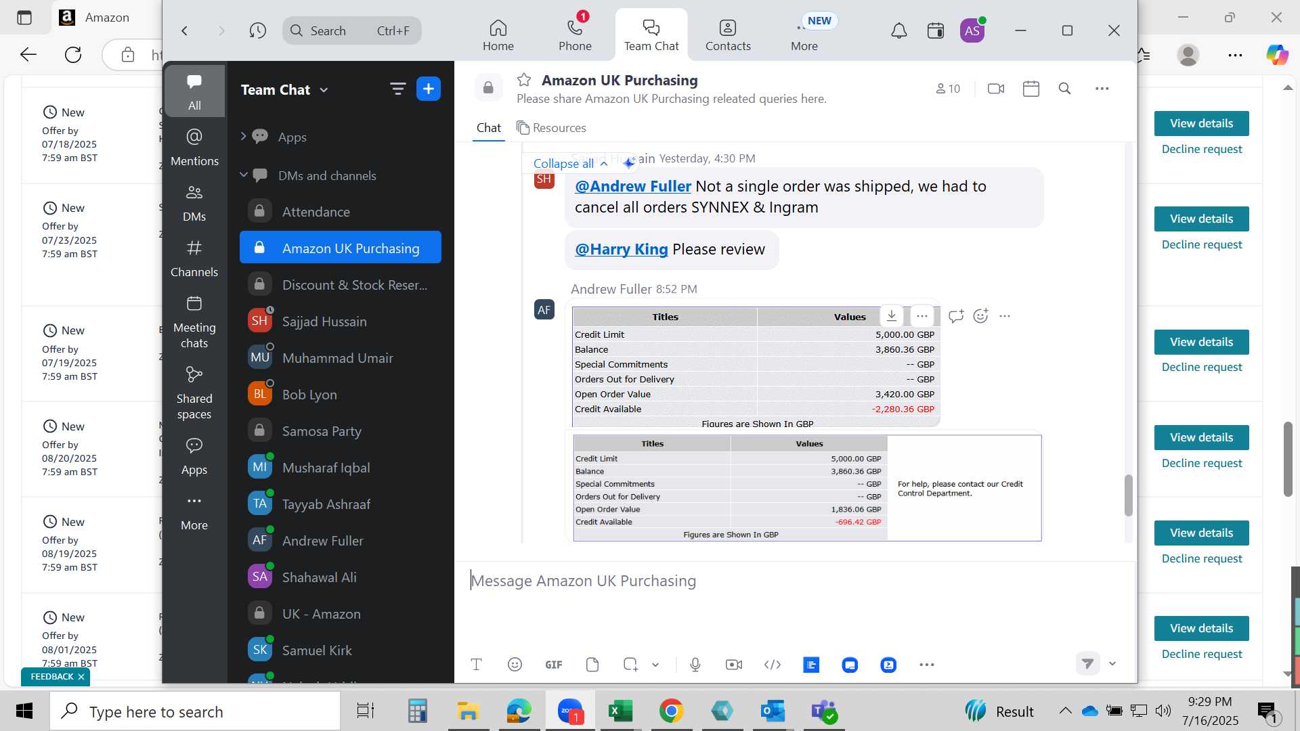This screenshot has height=731, width=1300.
Task: Click the @Harry King mention
Action: coord(621,249)
